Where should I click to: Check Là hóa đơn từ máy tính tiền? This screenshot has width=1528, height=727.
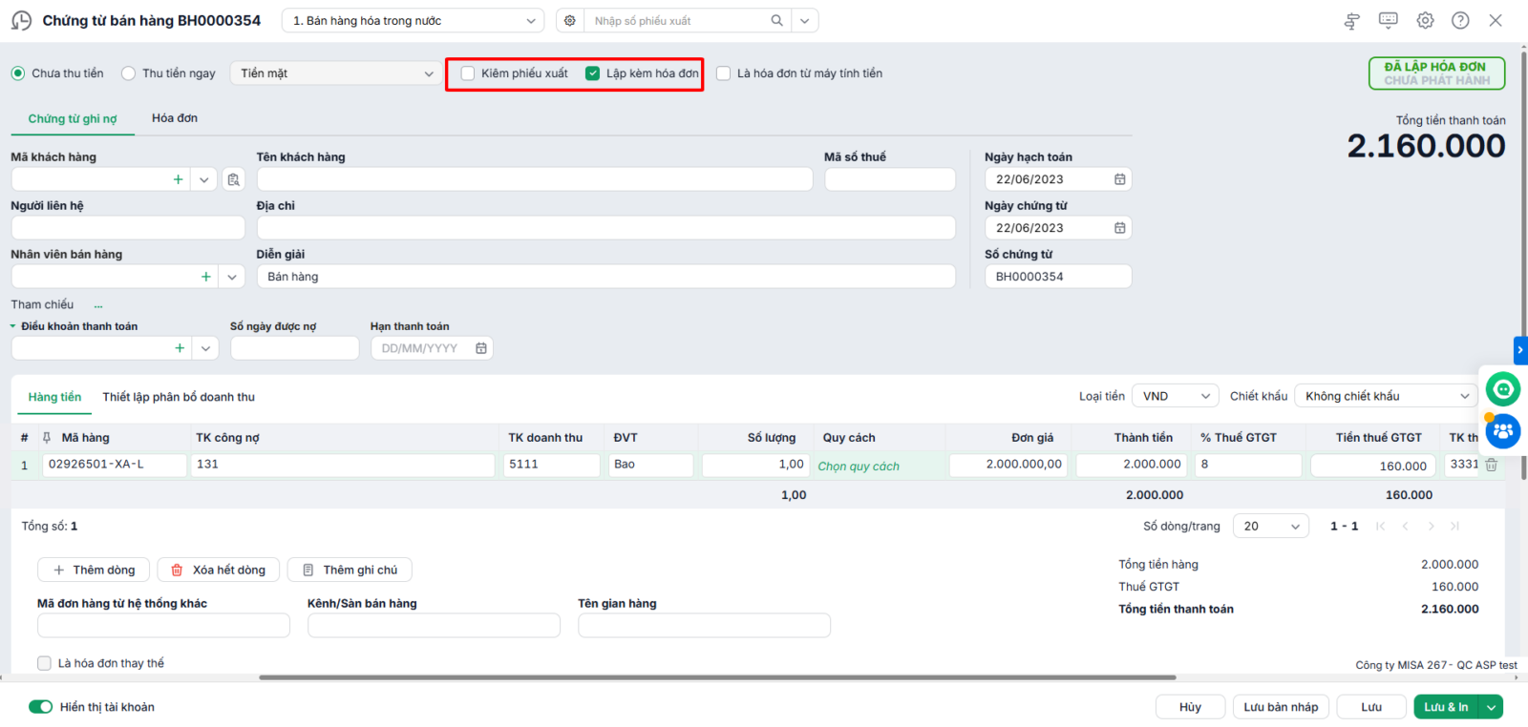pyautogui.click(x=724, y=73)
